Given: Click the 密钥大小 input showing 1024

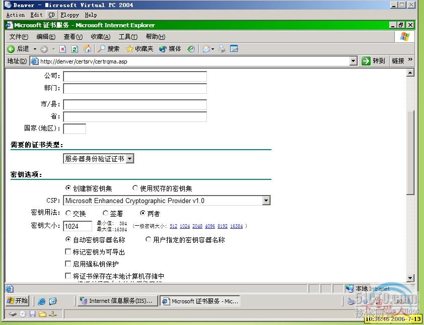Looking at the screenshot, I should point(78,226).
